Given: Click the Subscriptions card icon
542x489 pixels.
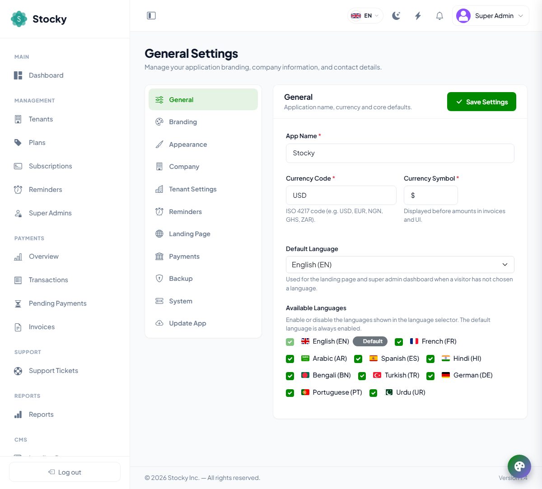Looking at the screenshot, I should click(x=18, y=166).
